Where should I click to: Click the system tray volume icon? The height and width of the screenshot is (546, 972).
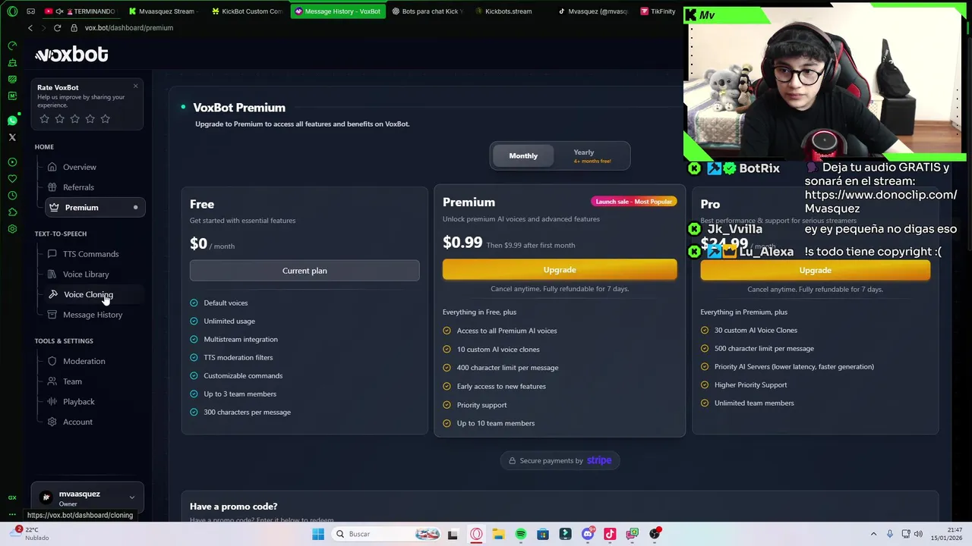(919, 534)
